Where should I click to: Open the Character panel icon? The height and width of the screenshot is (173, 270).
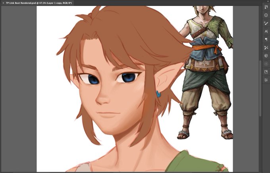point(266,31)
